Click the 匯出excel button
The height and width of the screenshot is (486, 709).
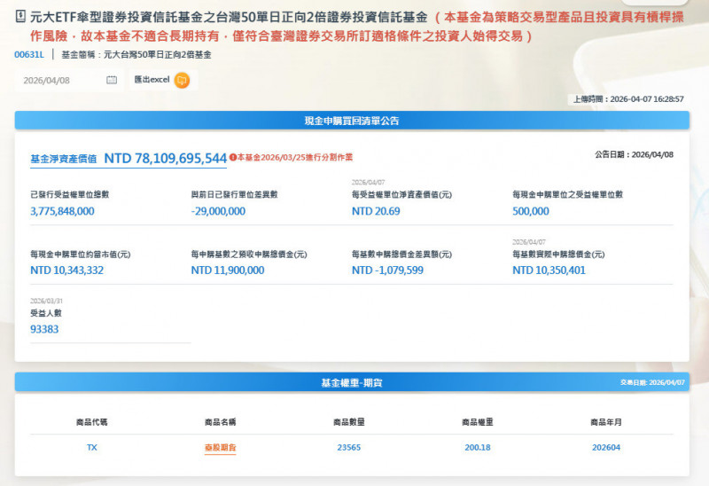click(x=164, y=80)
